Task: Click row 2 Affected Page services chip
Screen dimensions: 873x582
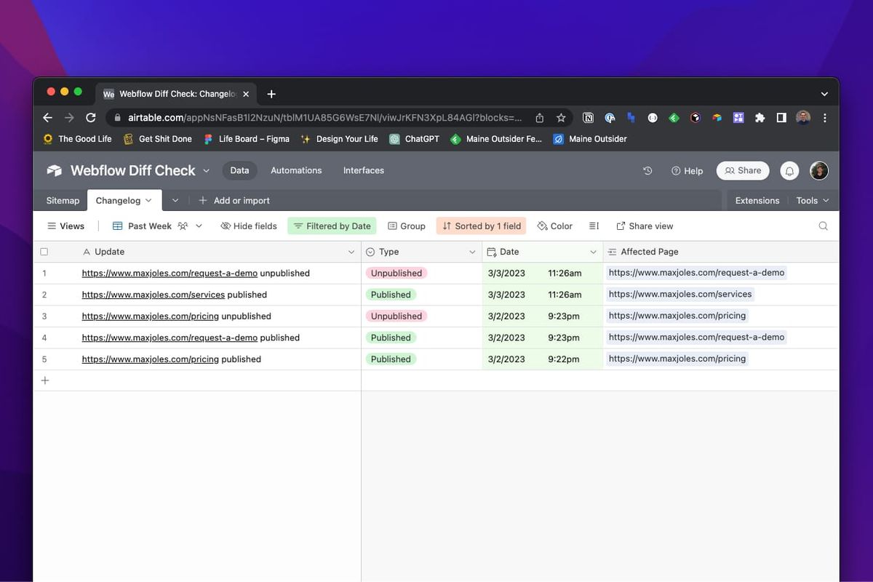Action: (680, 295)
